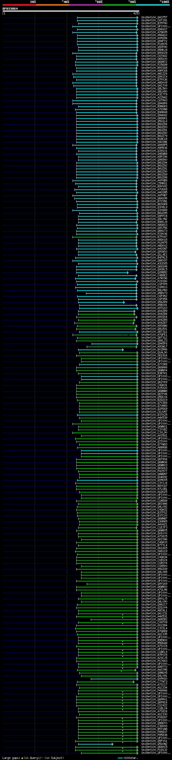Open the UniRef100_B9HHU8 hit link
172x760 pixels.
(x=154, y=112)
